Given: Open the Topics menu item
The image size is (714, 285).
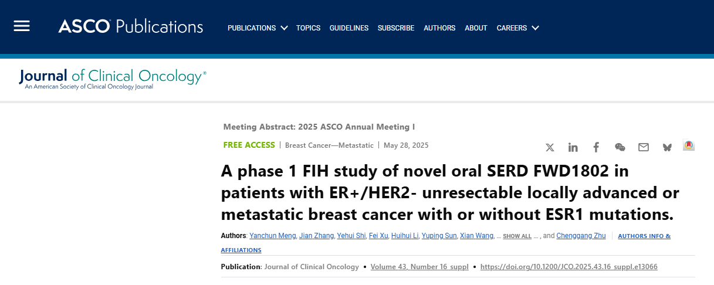Looking at the screenshot, I should [x=308, y=28].
